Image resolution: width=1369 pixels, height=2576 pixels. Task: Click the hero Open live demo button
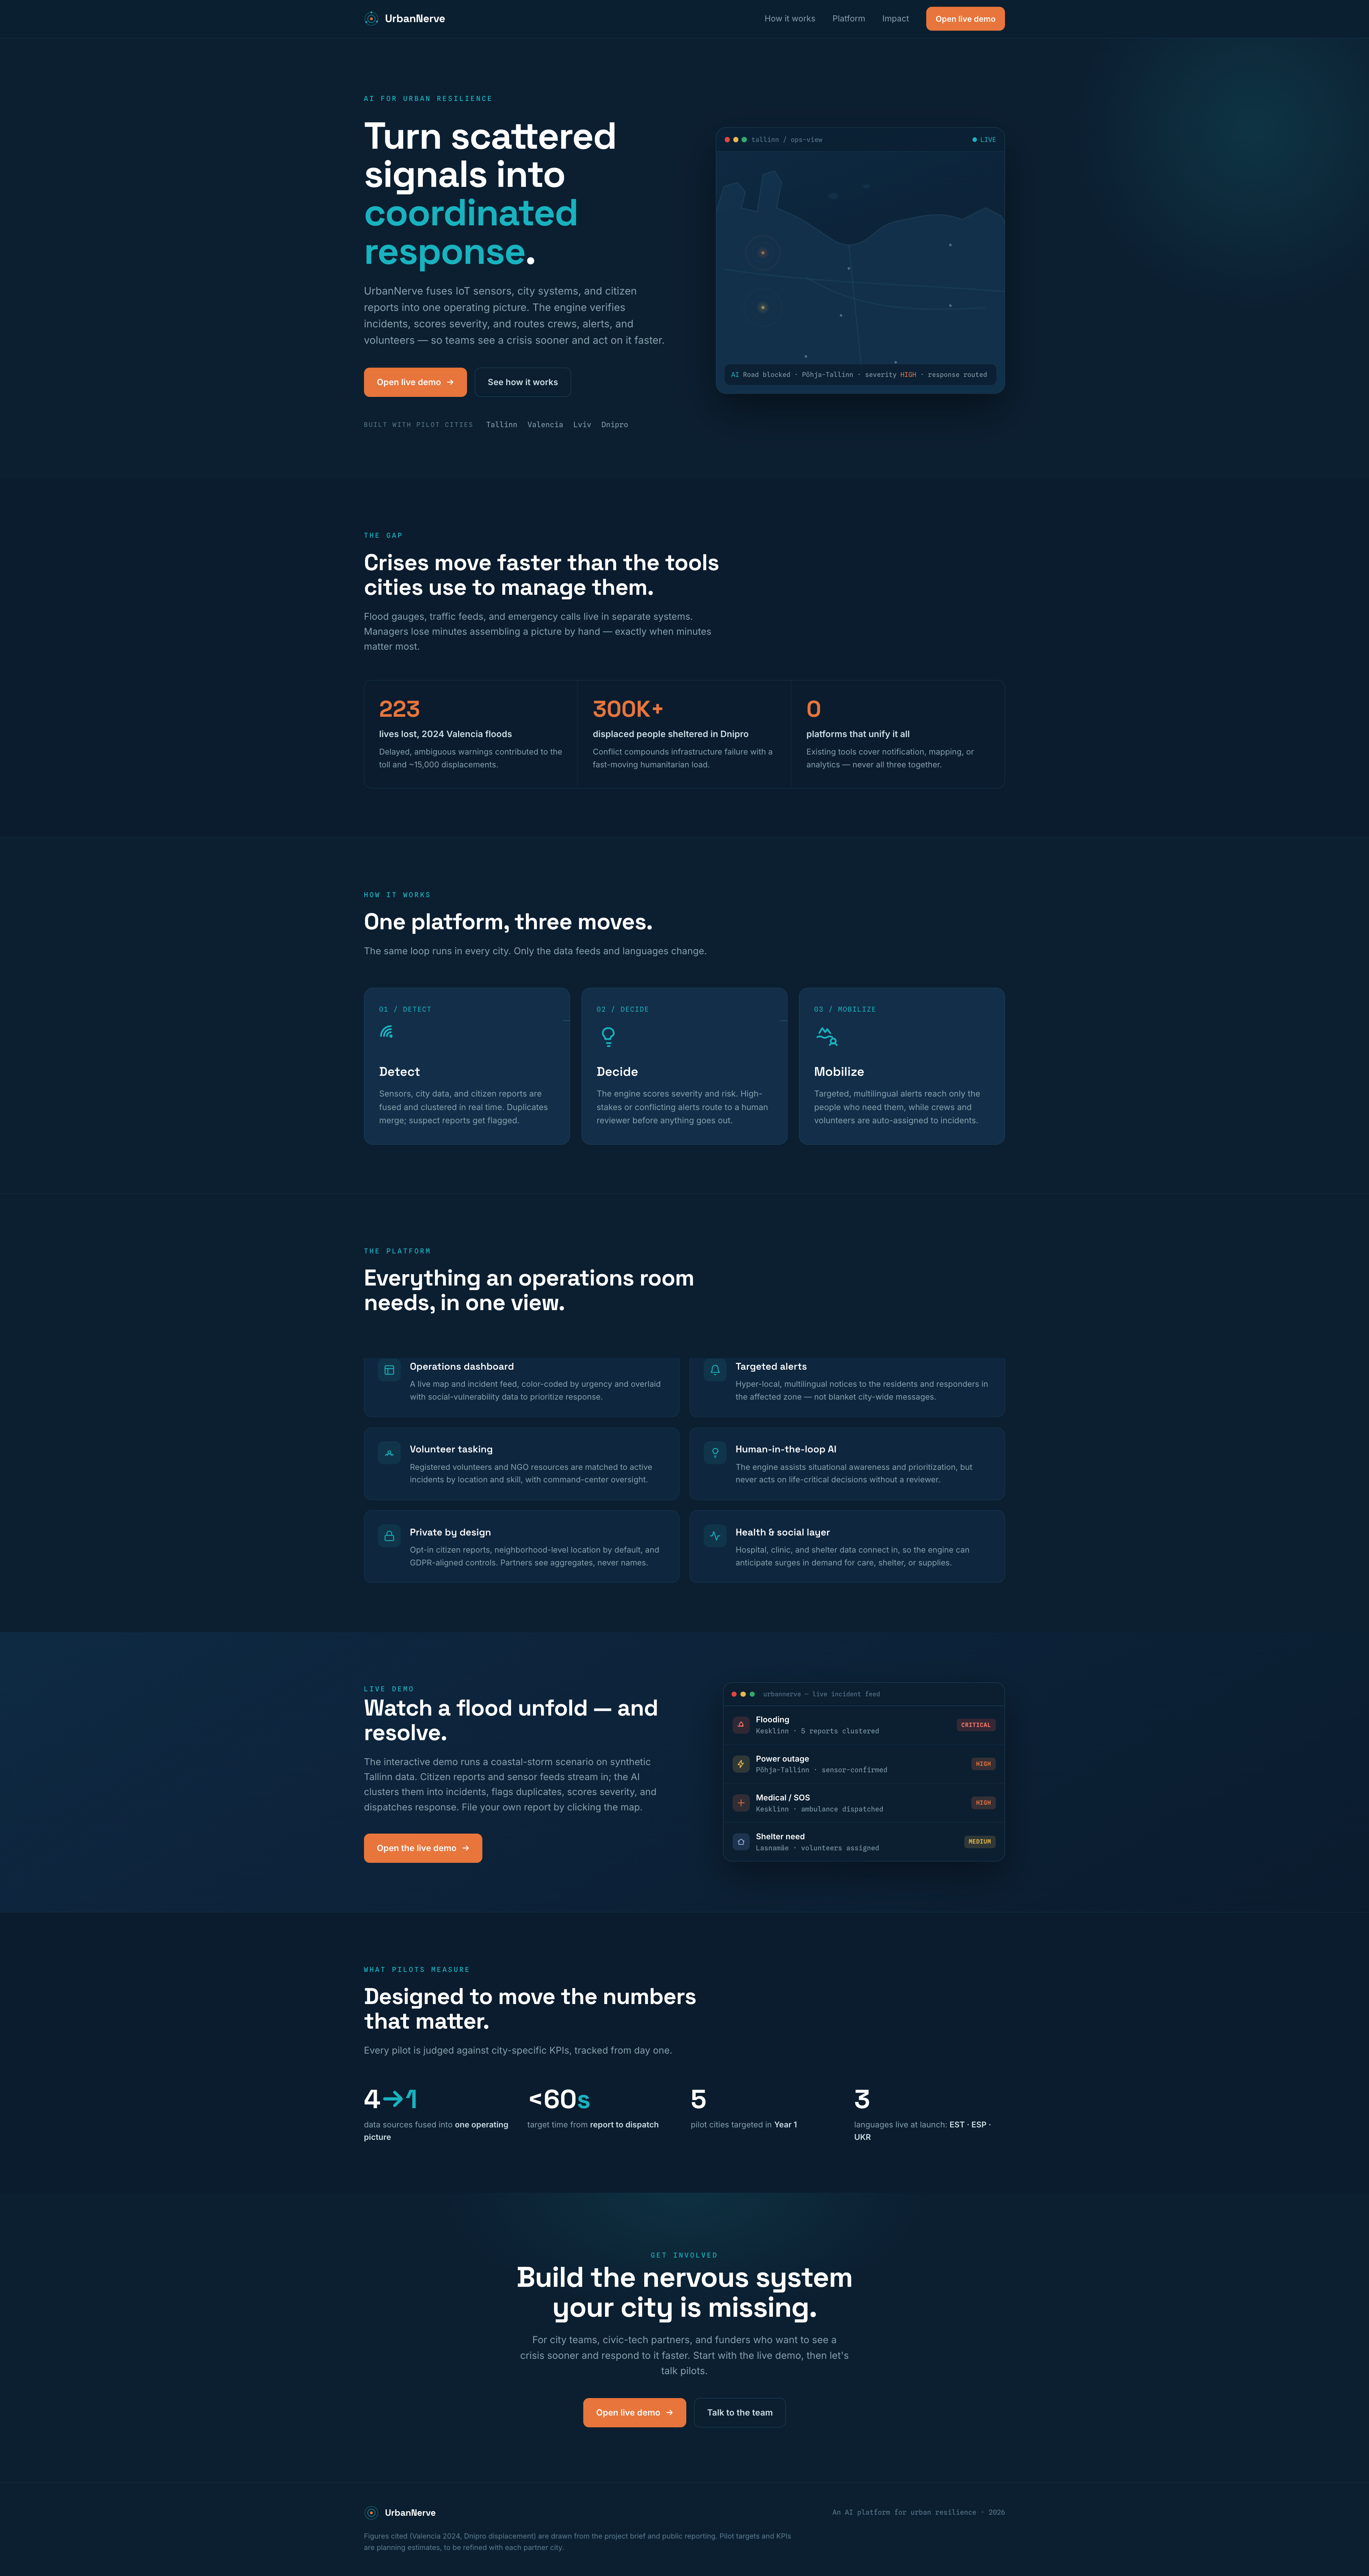[415, 382]
